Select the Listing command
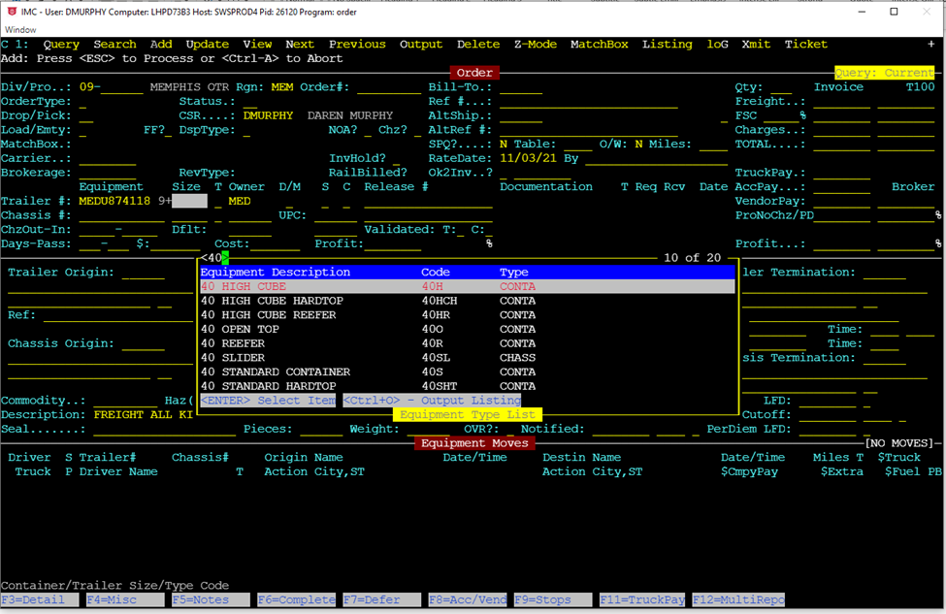946x614 pixels. point(668,44)
